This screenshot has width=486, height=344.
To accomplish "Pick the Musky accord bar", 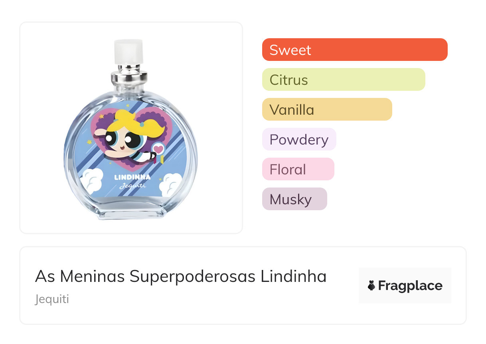I will (294, 199).
